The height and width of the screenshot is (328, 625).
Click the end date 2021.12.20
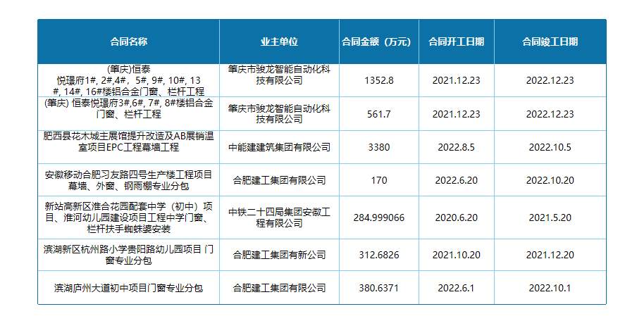550,255
